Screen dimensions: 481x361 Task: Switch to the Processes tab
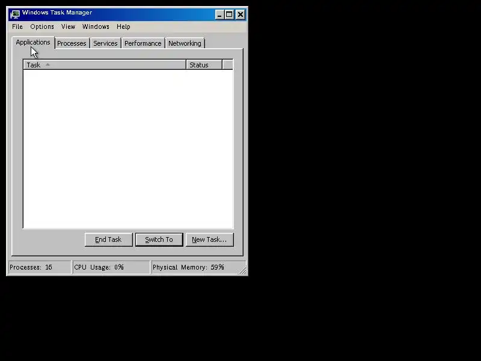click(72, 43)
